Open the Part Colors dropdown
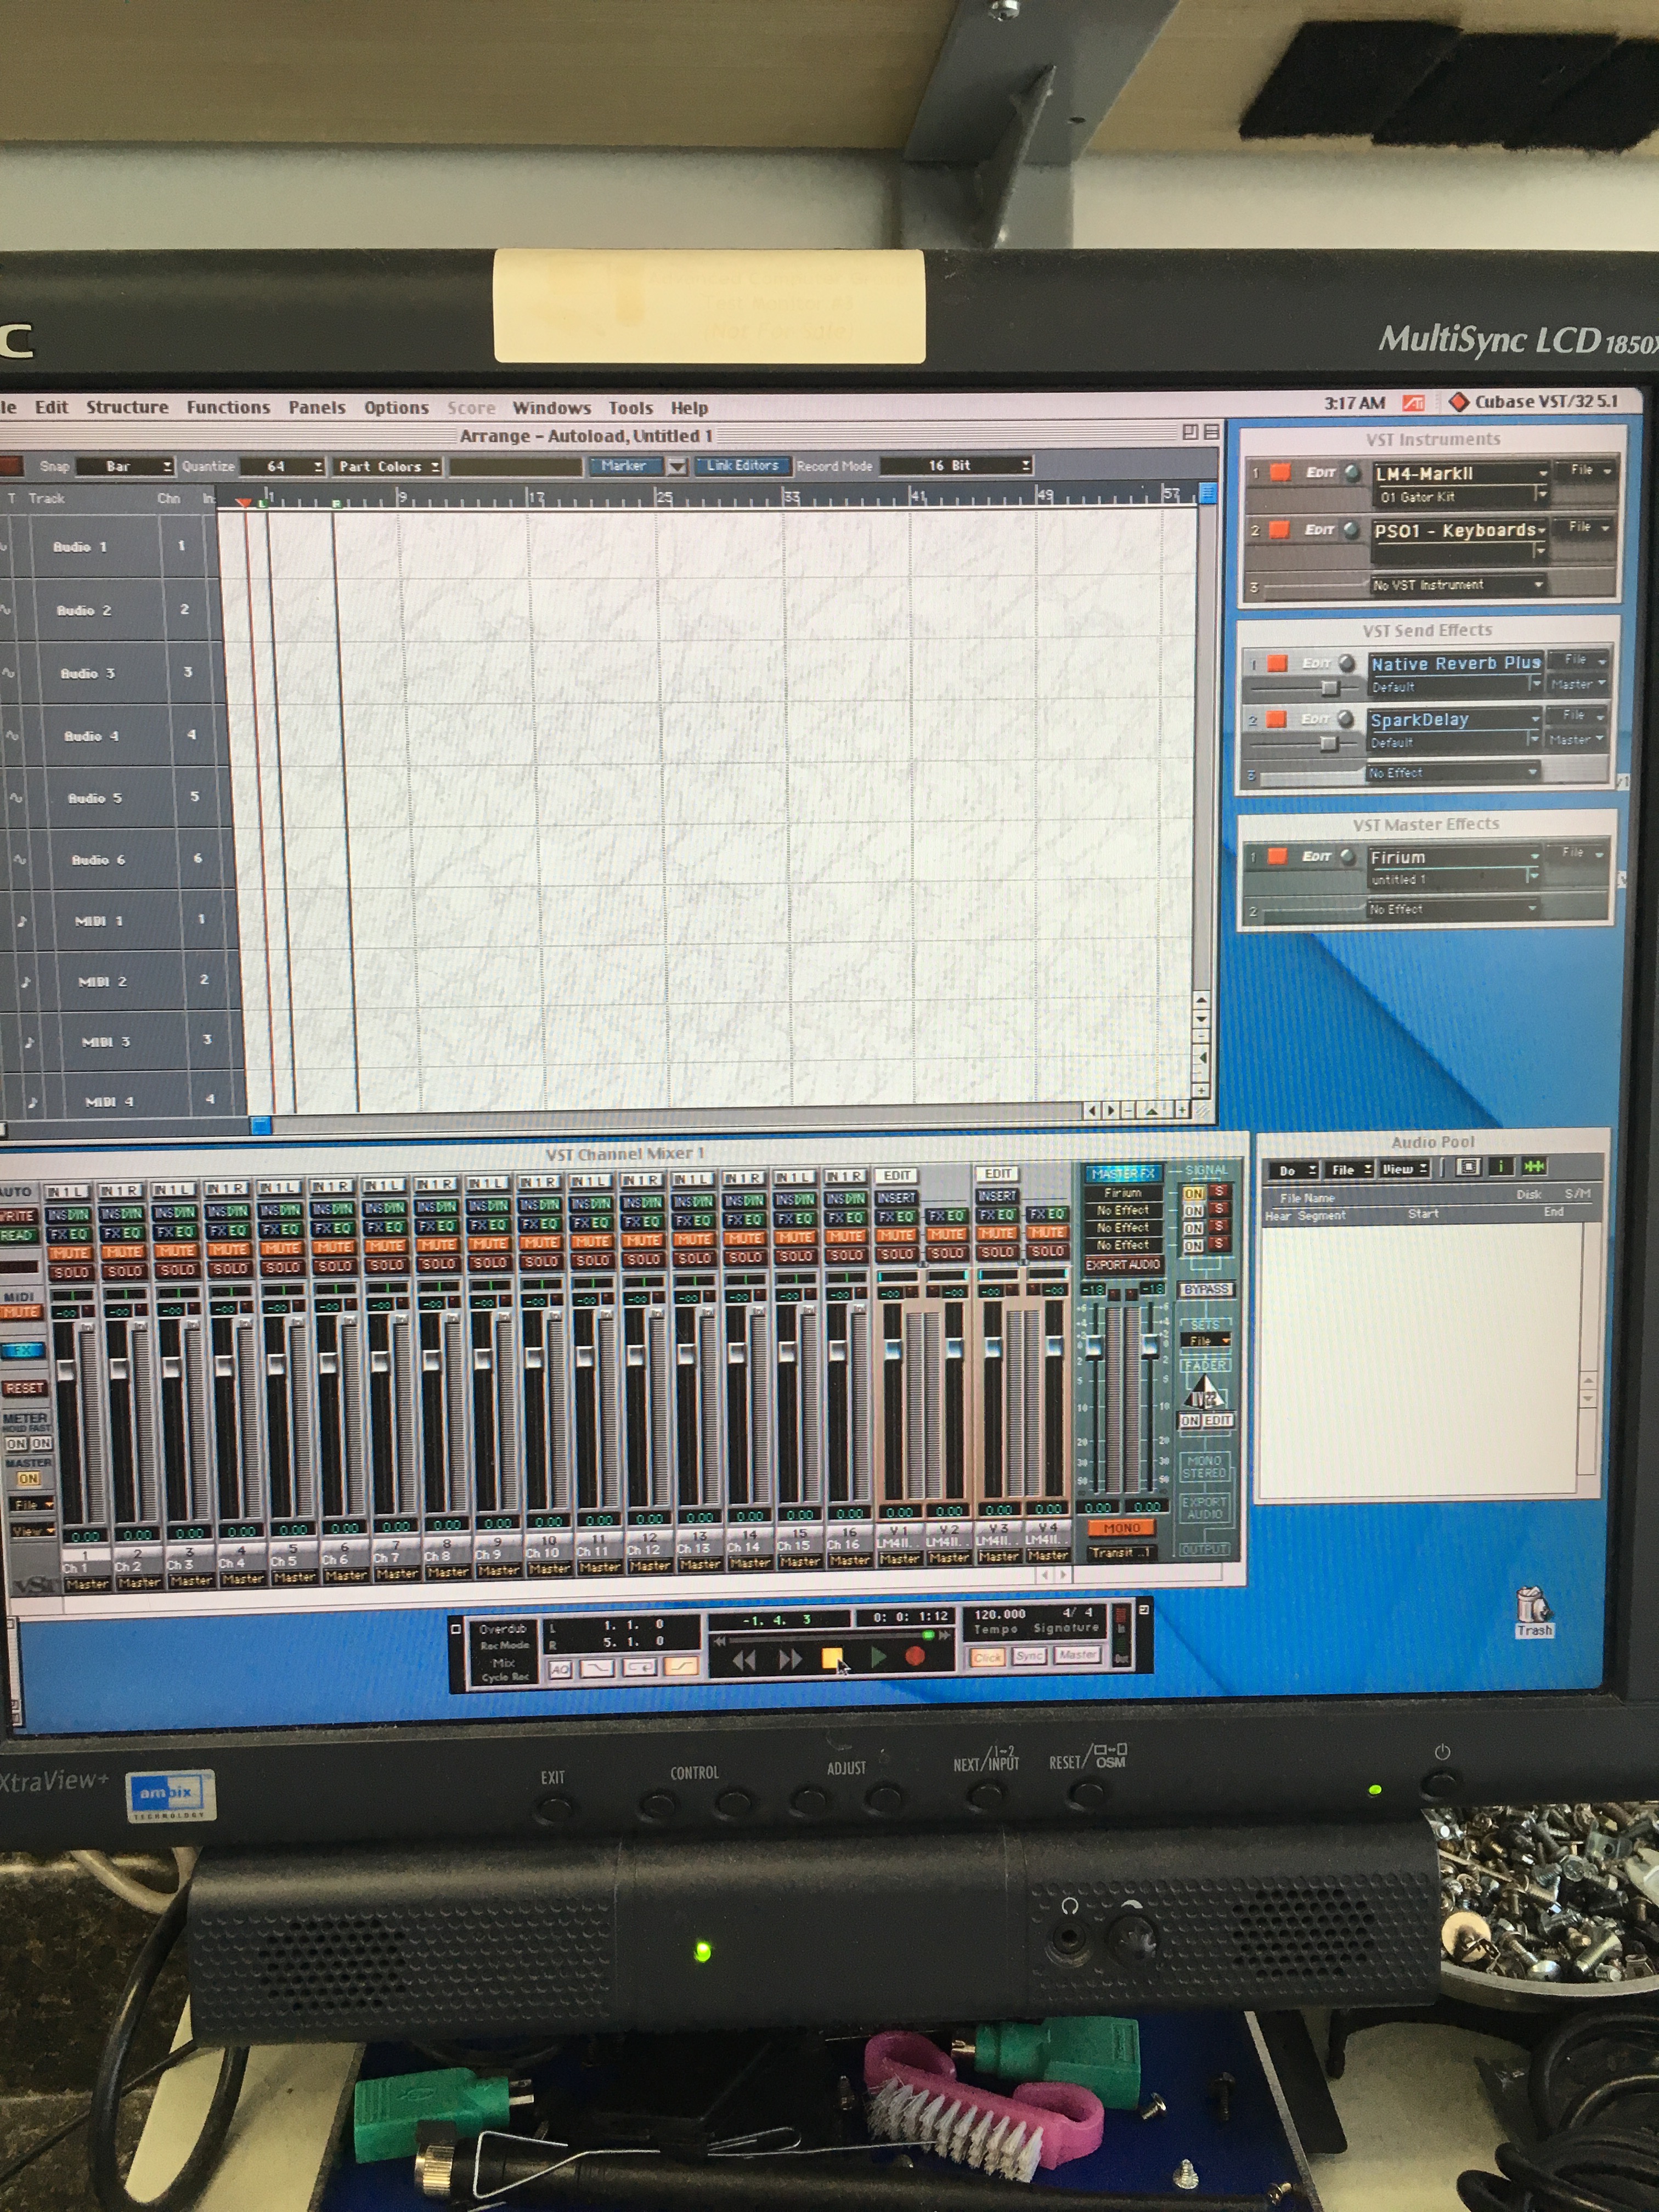This screenshot has width=1659, height=2212. pyautogui.click(x=387, y=466)
